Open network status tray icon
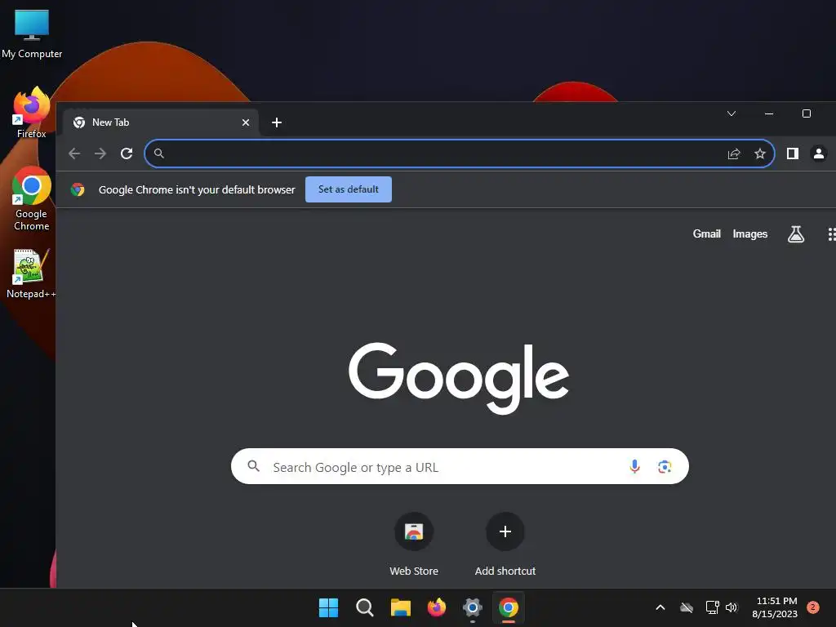Viewport: 836px width, 627px height. [x=712, y=607]
